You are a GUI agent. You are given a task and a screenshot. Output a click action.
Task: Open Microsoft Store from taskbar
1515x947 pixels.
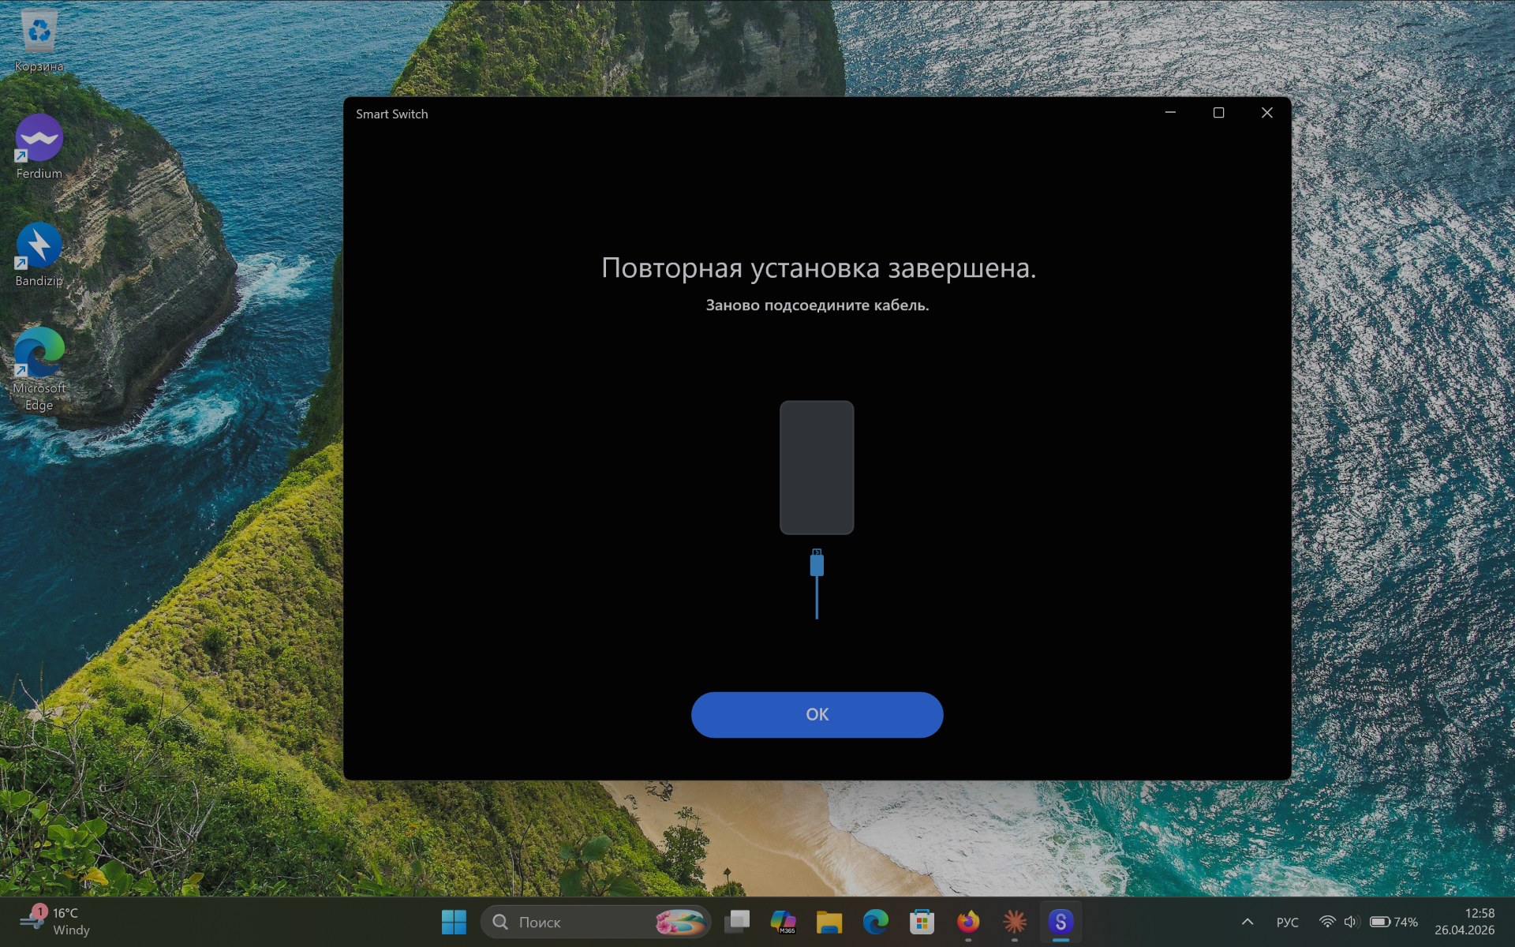(x=922, y=922)
